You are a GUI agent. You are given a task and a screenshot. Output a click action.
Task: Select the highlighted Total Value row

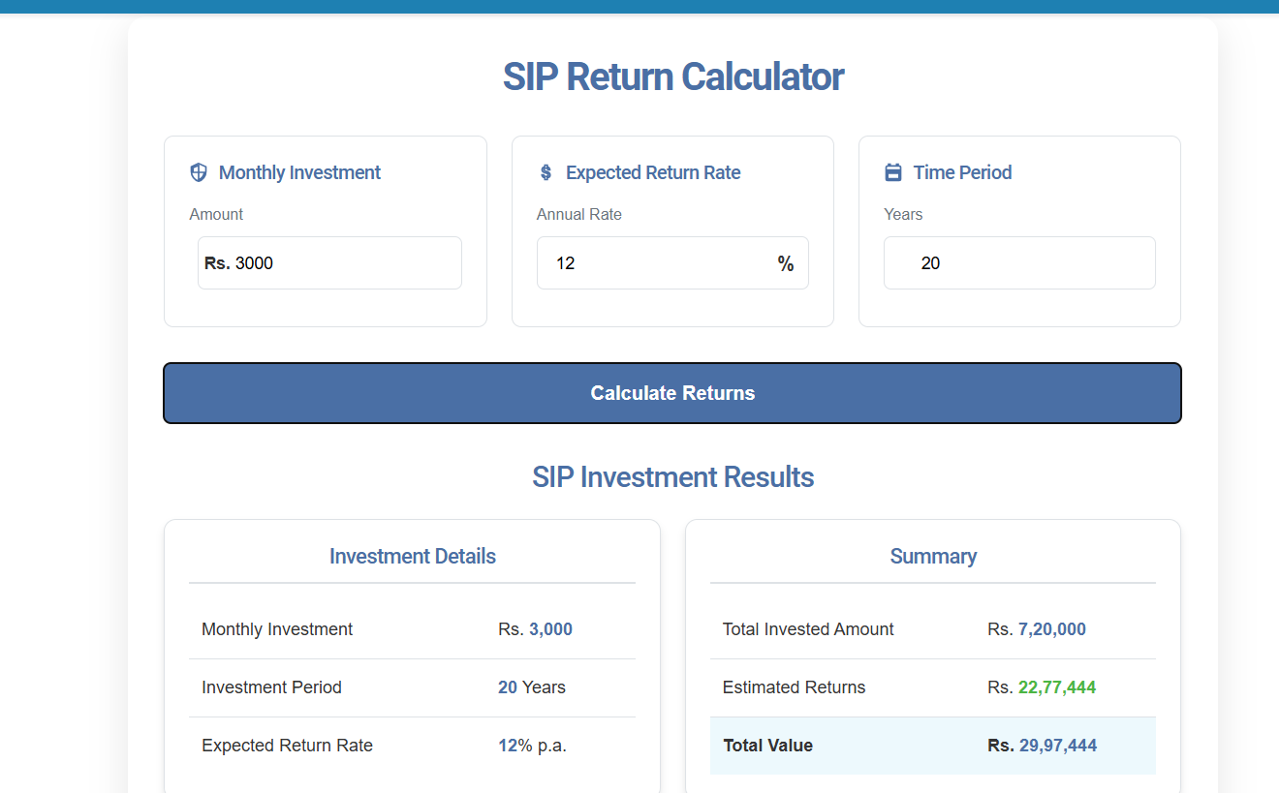932,746
